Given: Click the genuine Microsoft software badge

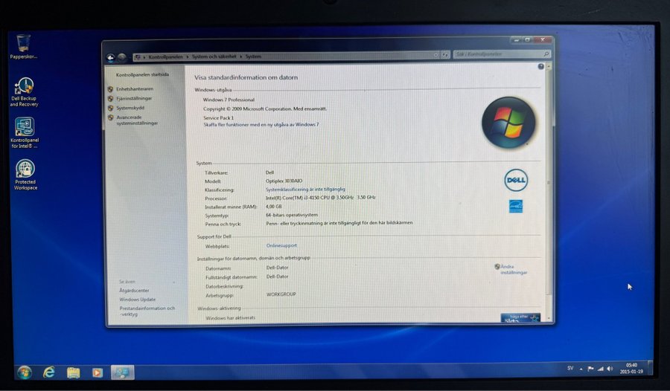Looking at the screenshot, I should coord(520,318).
